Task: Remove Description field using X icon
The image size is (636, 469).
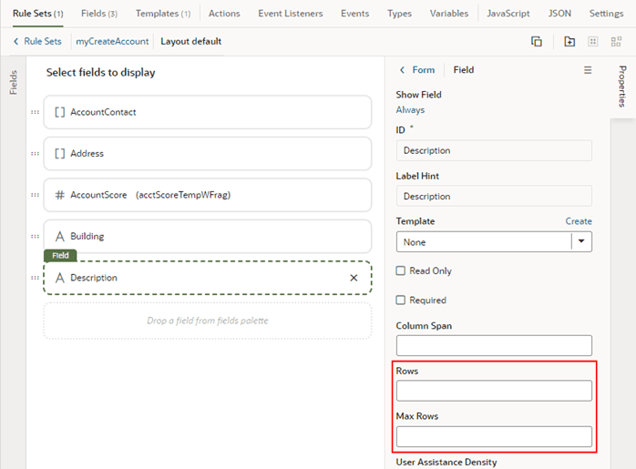Action: tap(354, 278)
